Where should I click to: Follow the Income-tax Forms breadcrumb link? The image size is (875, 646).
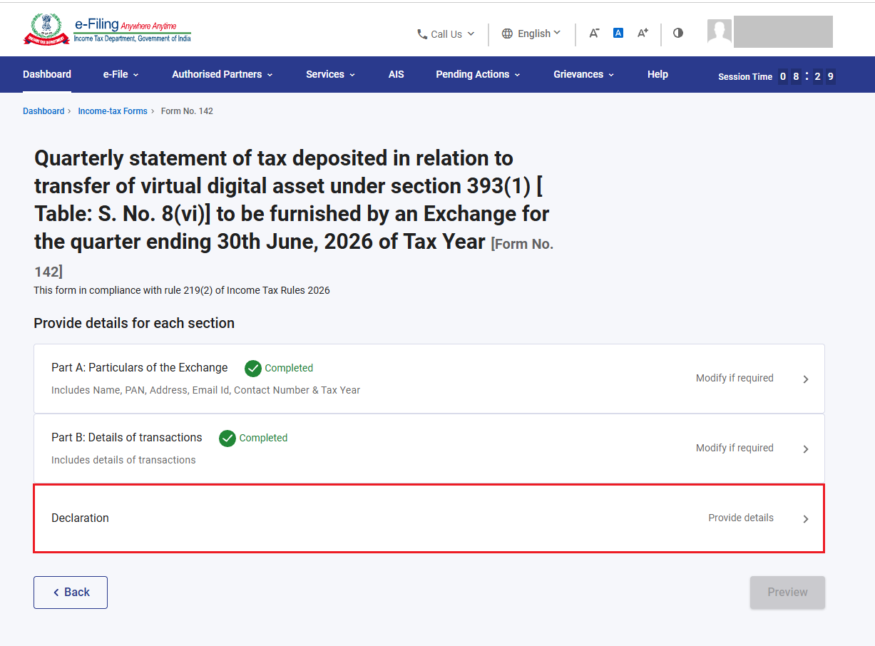(x=113, y=111)
